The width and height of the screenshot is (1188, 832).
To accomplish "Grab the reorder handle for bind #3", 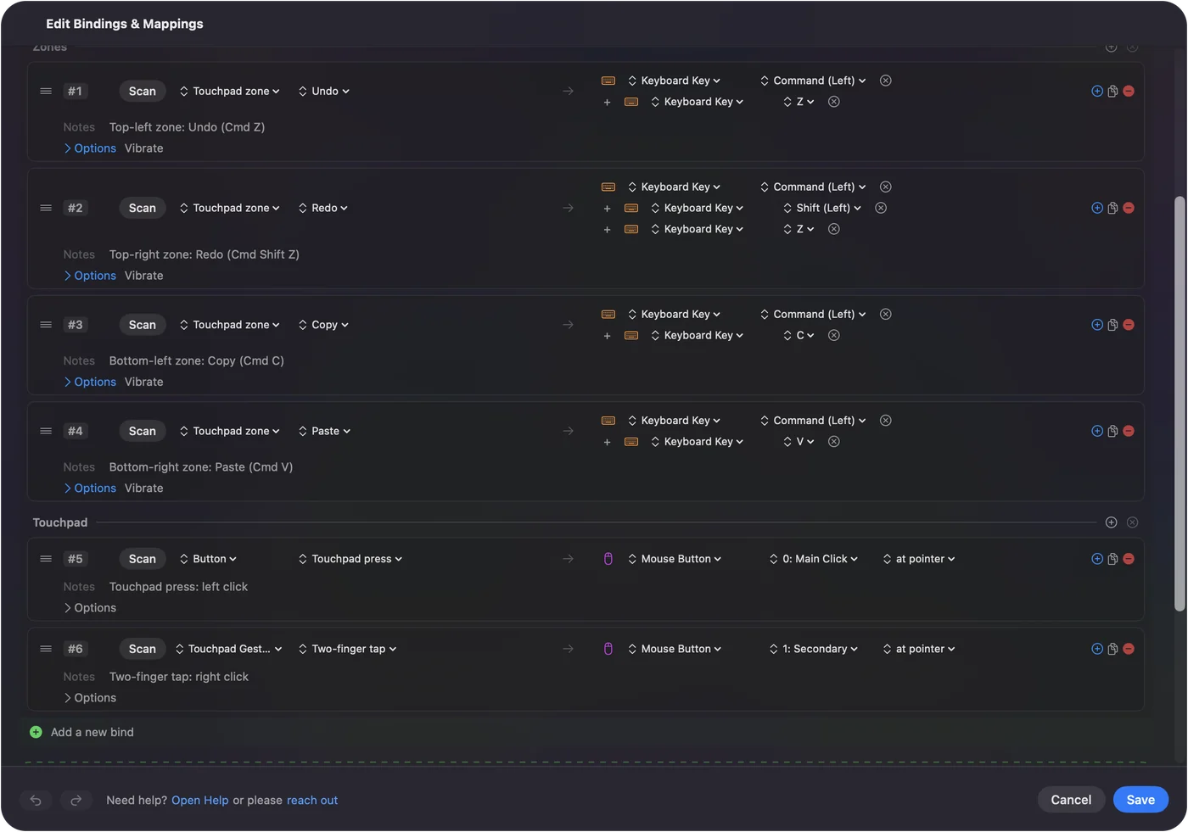I will [x=46, y=325].
